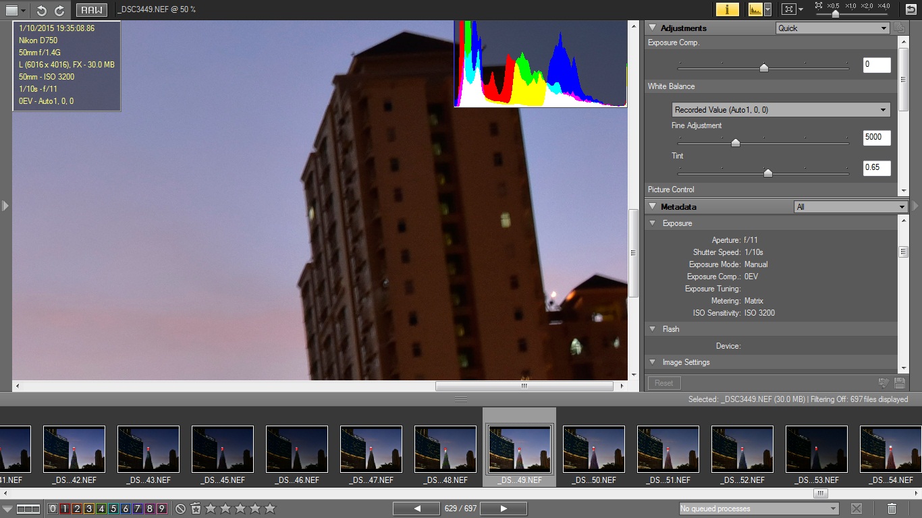Click the Exposure Comp. slider handle

tap(764, 67)
